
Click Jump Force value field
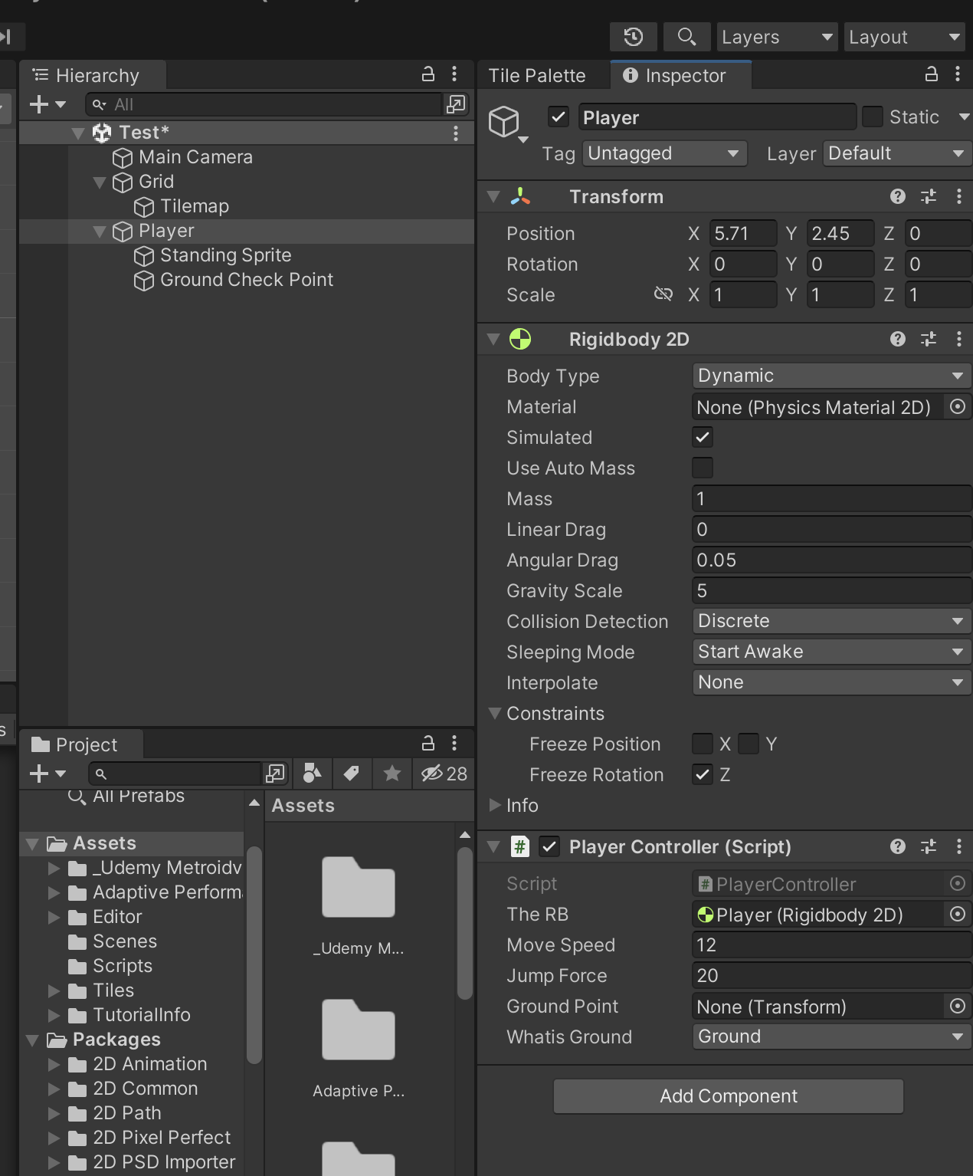(x=831, y=975)
